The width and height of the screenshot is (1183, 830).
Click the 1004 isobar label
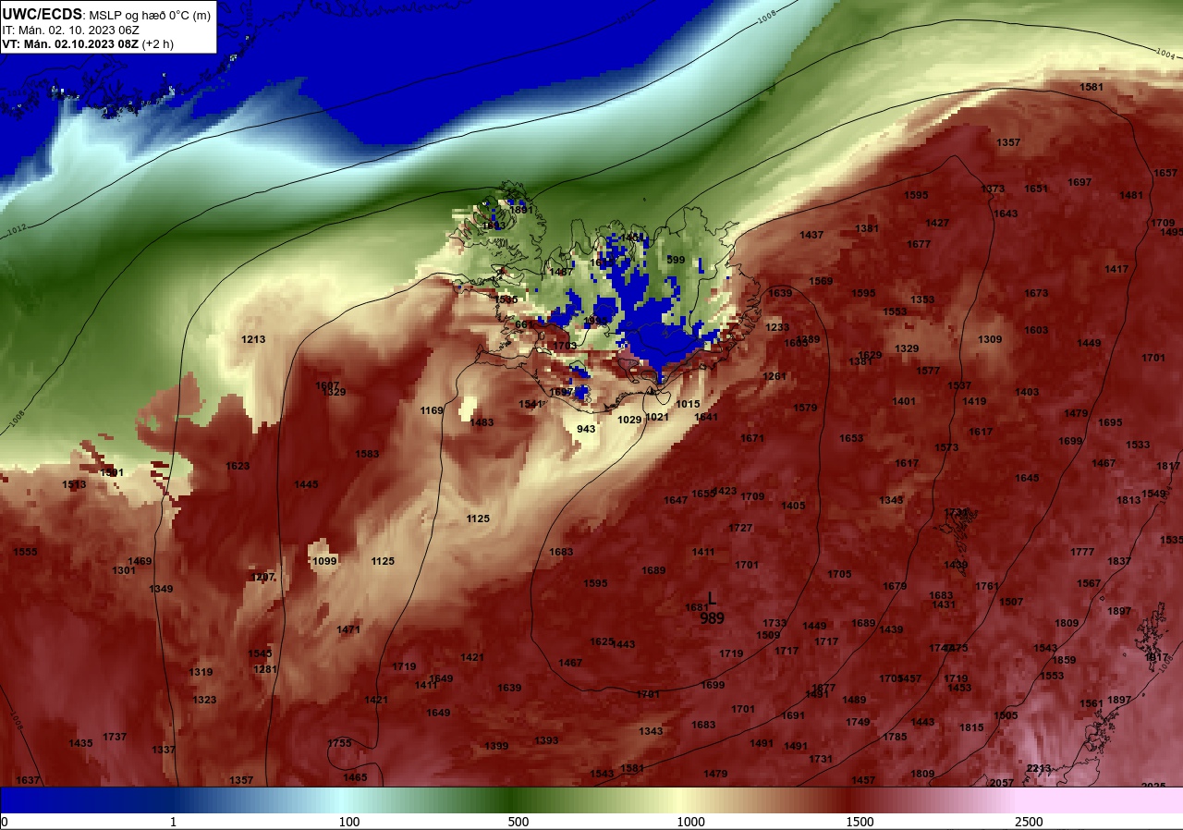1165,54
